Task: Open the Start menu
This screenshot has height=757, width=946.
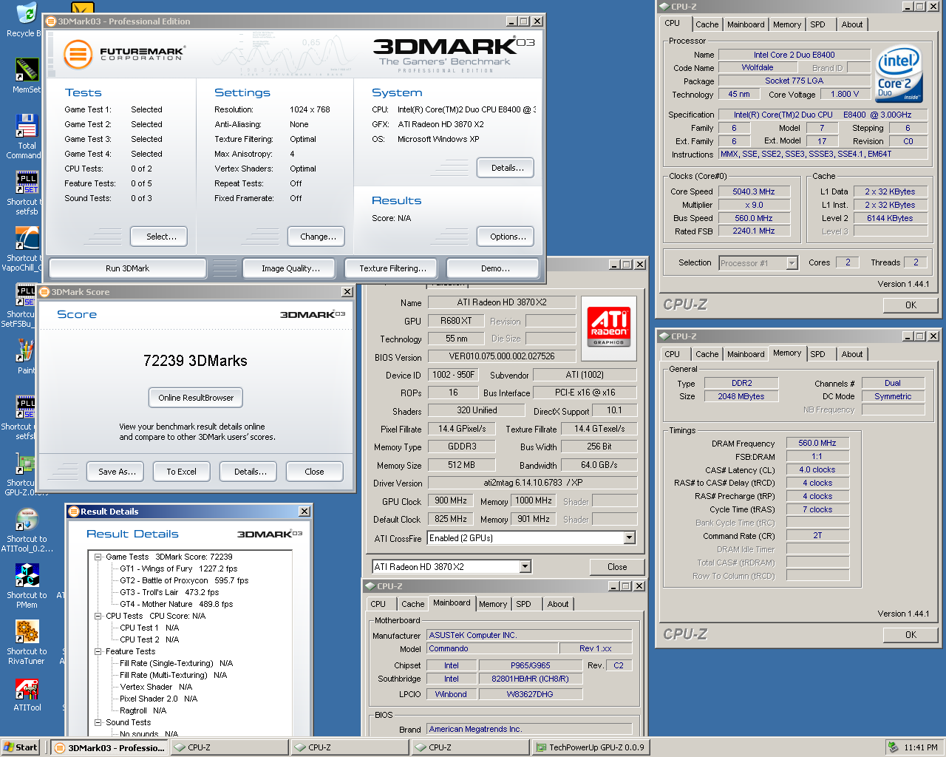Action: [x=20, y=747]
